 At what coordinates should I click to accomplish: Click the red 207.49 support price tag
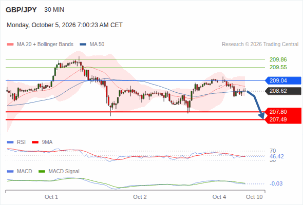[x=283, y=119]
